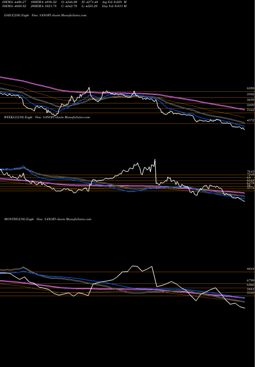Image resolution: width=255 pixels, height=367 pixels.
Task: Select the high price H: value
Action: click(90, 2)
